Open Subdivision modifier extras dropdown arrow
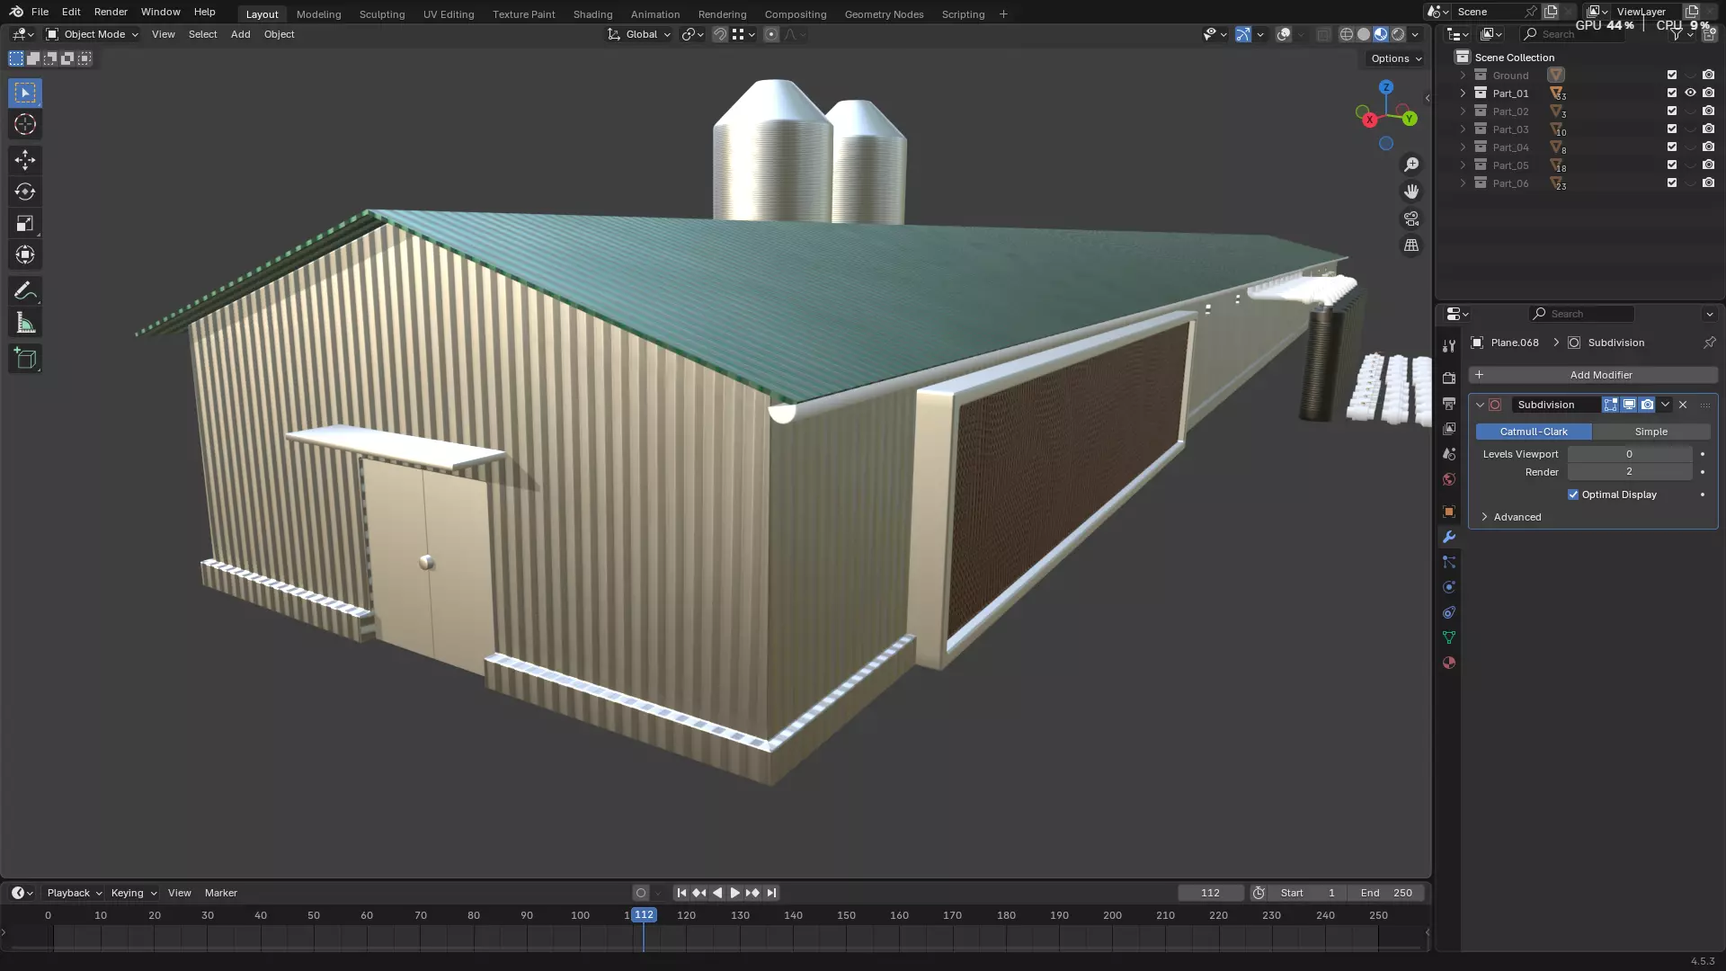This screenshot has height=971, width=1726. point(1665,405)
